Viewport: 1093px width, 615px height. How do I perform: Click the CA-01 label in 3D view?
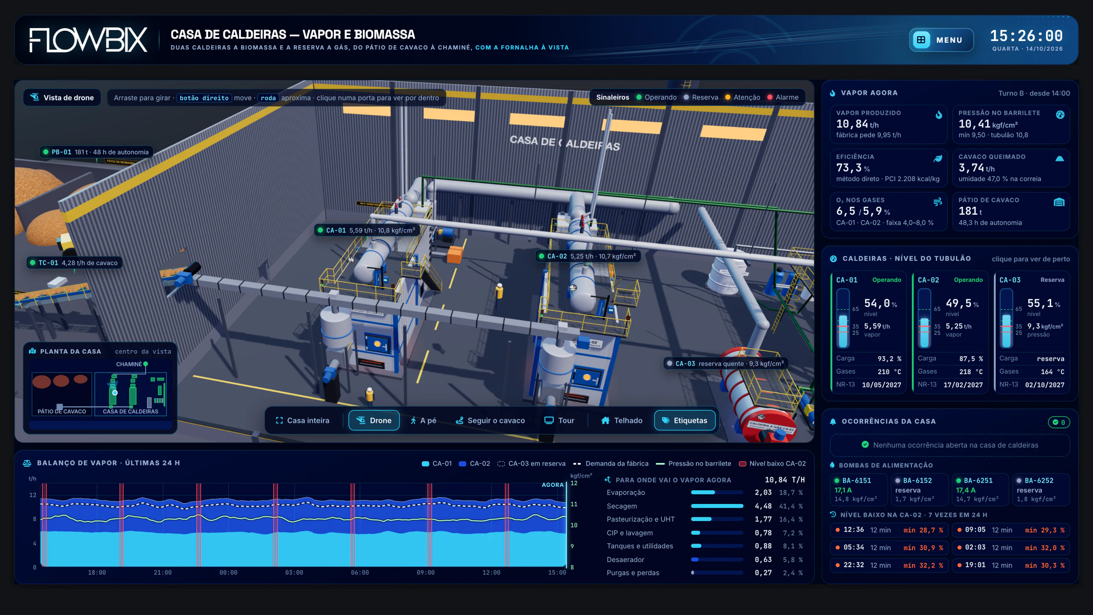pos(367,231)
